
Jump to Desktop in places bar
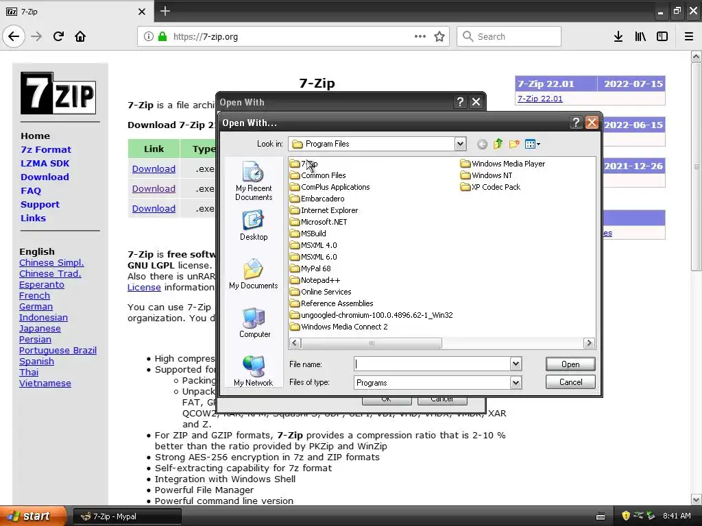tap(254, 226)
